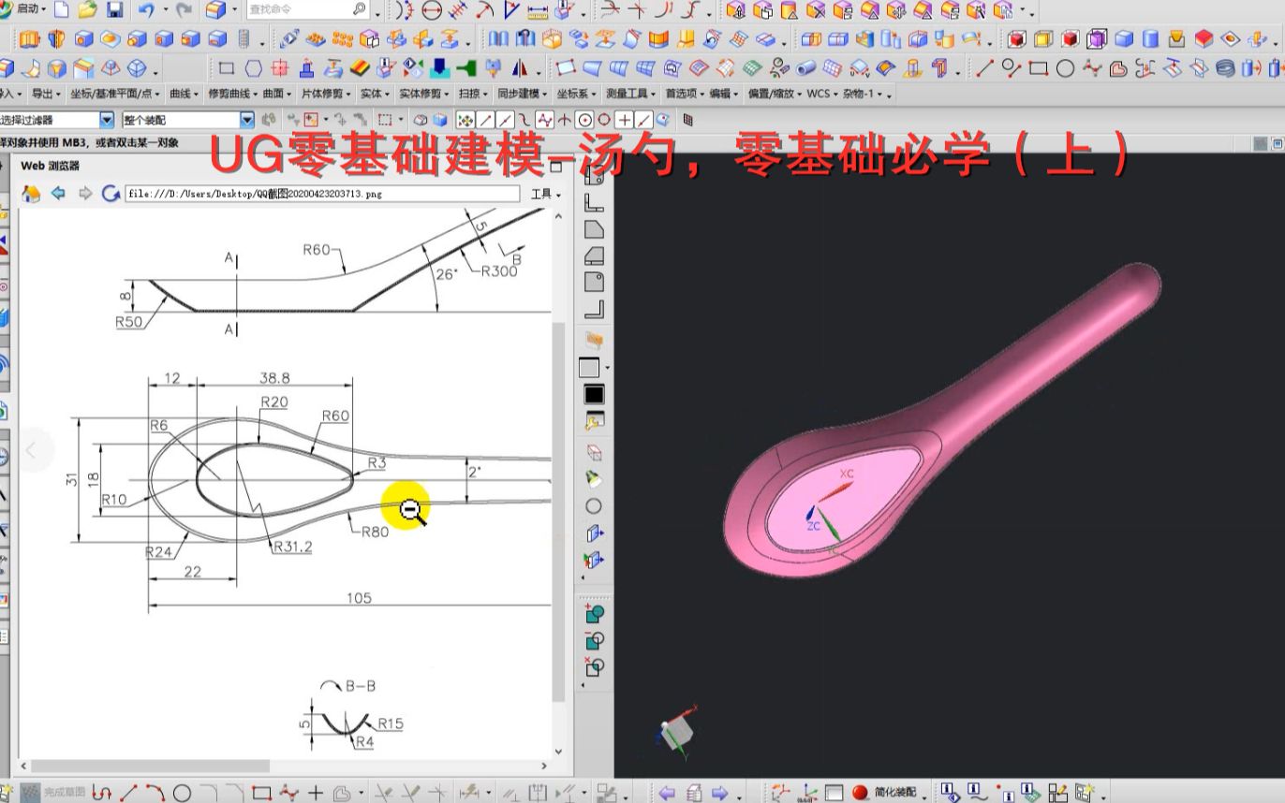Click the previous image arrow on drawing
The height and width of the screenshot is (803, 1285).
30,450
